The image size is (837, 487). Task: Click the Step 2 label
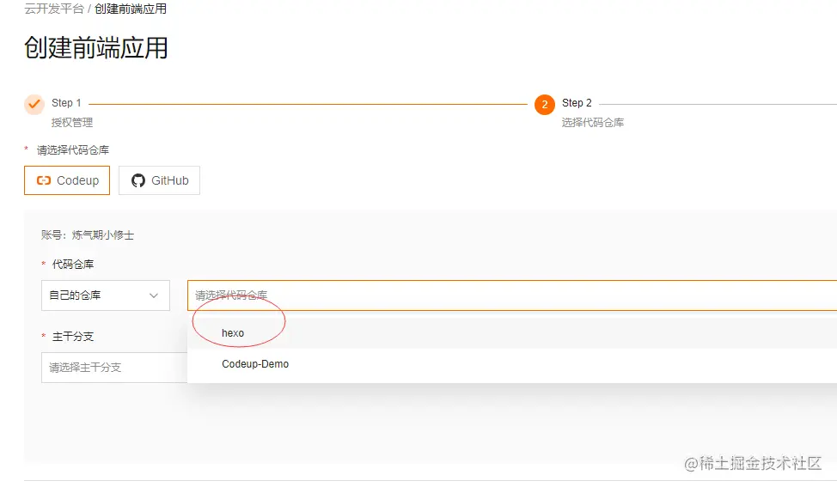pyautogui.click(x=577, y=102)
